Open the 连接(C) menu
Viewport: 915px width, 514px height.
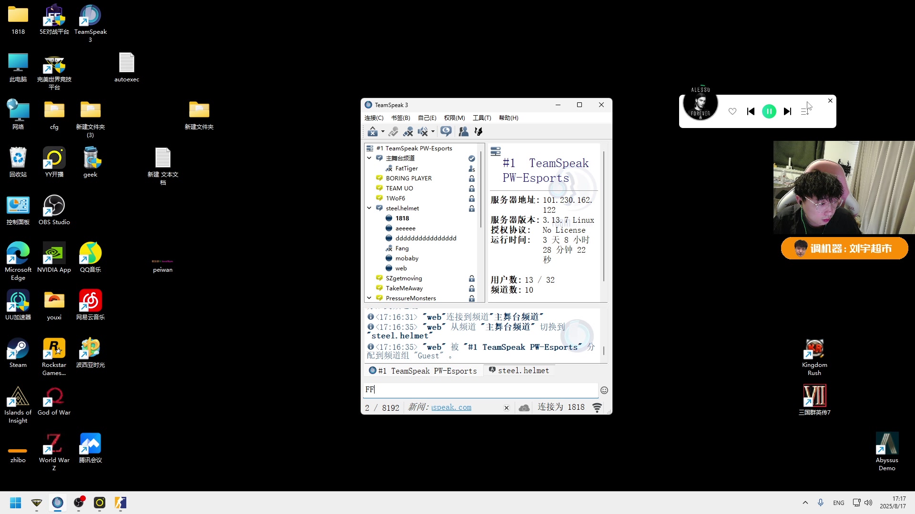pyautogui.click(x=374, y=118)
